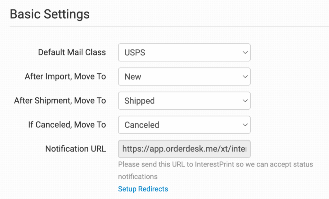The image size is (329, 199).
Task: Click the chevron arrow beside New
Action: [245, 77]
